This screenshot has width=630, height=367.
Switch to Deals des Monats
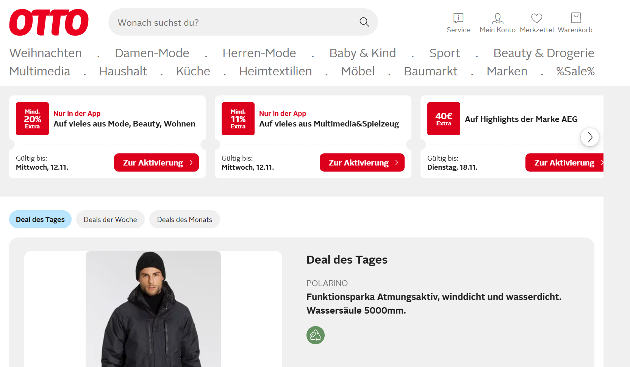point(184,220)
